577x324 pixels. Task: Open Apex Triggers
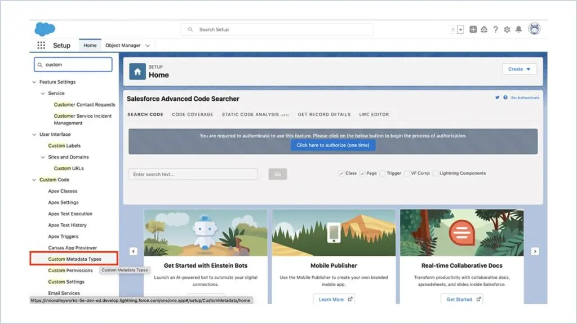[63, 237]
